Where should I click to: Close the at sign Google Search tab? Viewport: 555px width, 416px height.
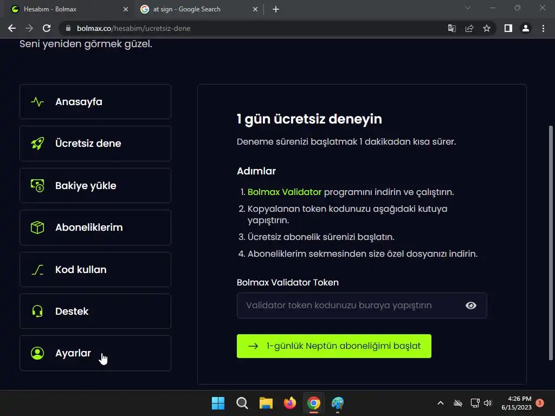click(255, 9)
